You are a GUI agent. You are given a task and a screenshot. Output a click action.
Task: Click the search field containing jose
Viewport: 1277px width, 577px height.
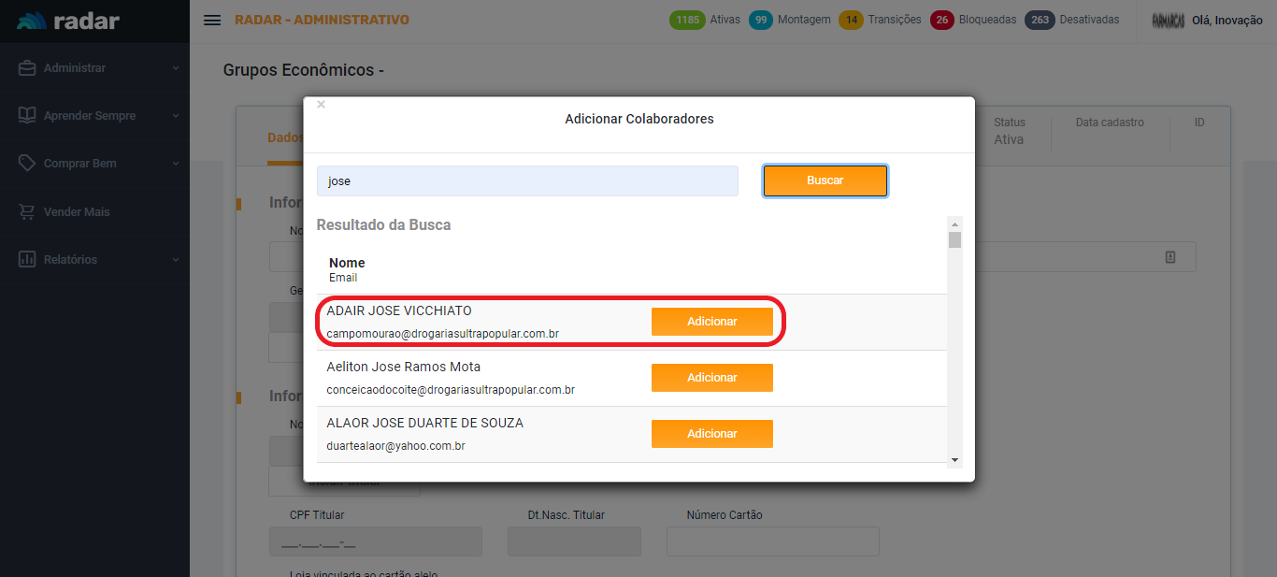coord(527,181)
